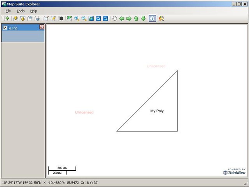The image size is (249, 187).
Task: Open the color palette style editor
Action: [x=161, y=18]
